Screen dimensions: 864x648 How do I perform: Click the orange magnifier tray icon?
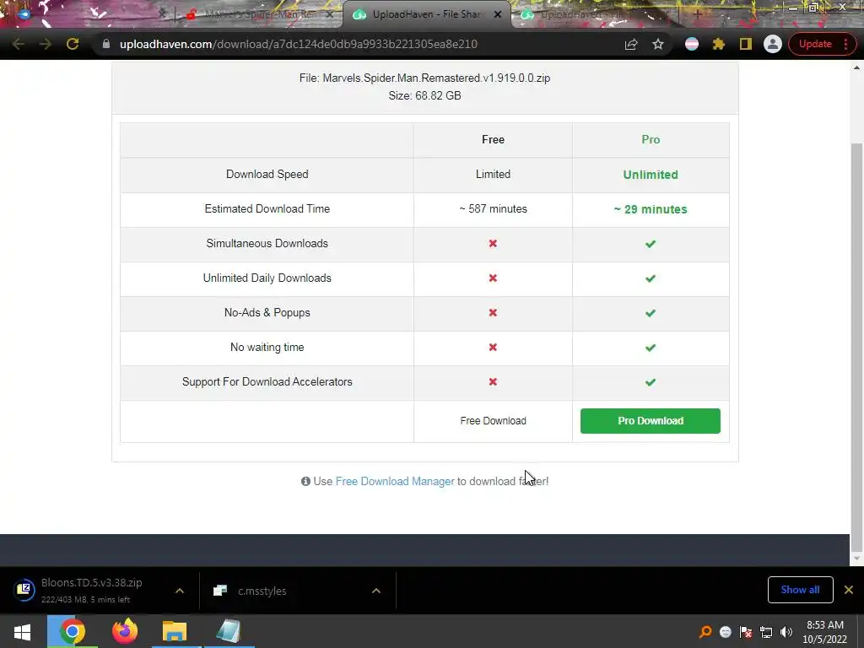click(705, 632)
